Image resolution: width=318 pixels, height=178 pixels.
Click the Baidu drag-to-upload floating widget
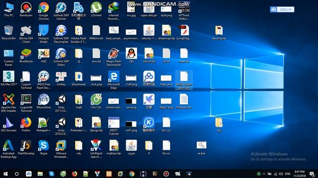click(x=282, y=9)
